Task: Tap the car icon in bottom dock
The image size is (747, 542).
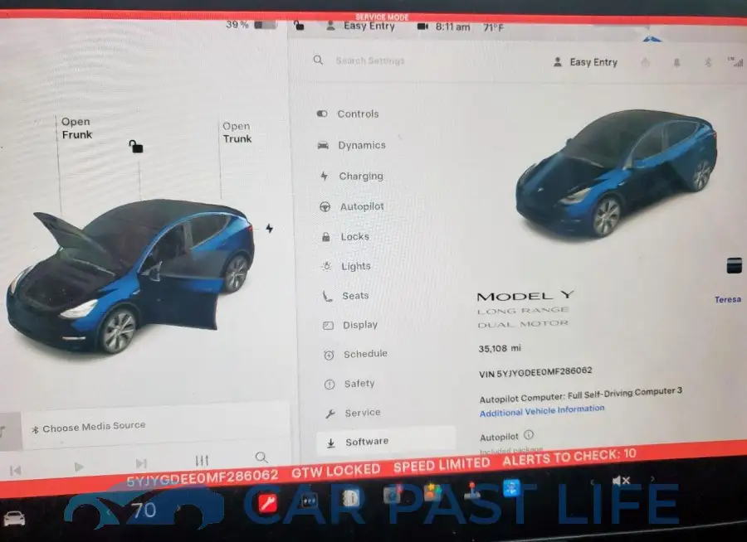Action: 14,518
